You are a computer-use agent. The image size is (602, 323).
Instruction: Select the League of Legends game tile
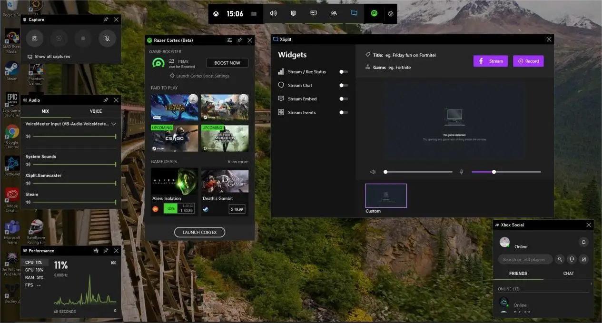174,107
